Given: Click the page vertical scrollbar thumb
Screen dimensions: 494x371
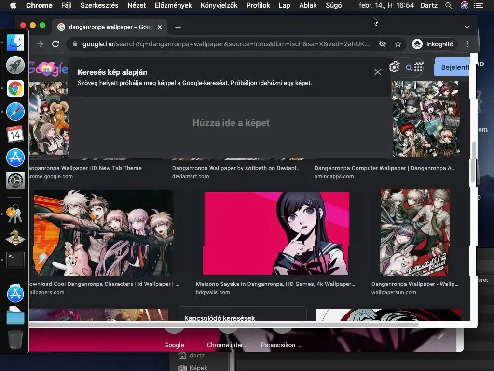Looking at the screenshot, I should [x=473, y=161].
